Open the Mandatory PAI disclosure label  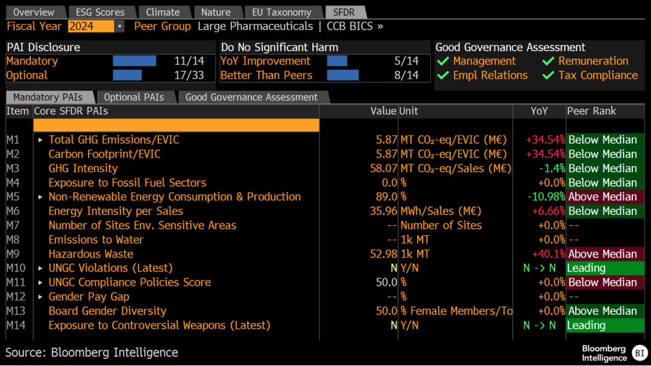pyautogui.click(x=32, y=61)
